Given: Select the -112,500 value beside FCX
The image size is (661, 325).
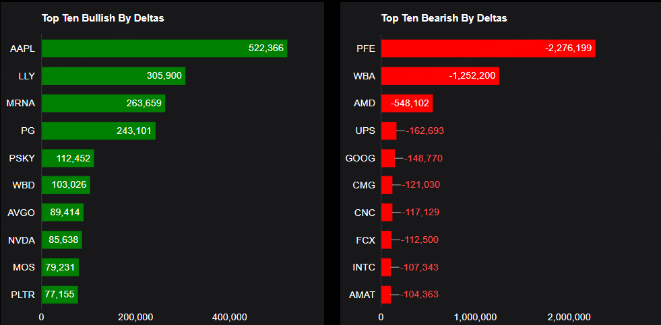Looking at the screenshot, I should pos(420,240).
